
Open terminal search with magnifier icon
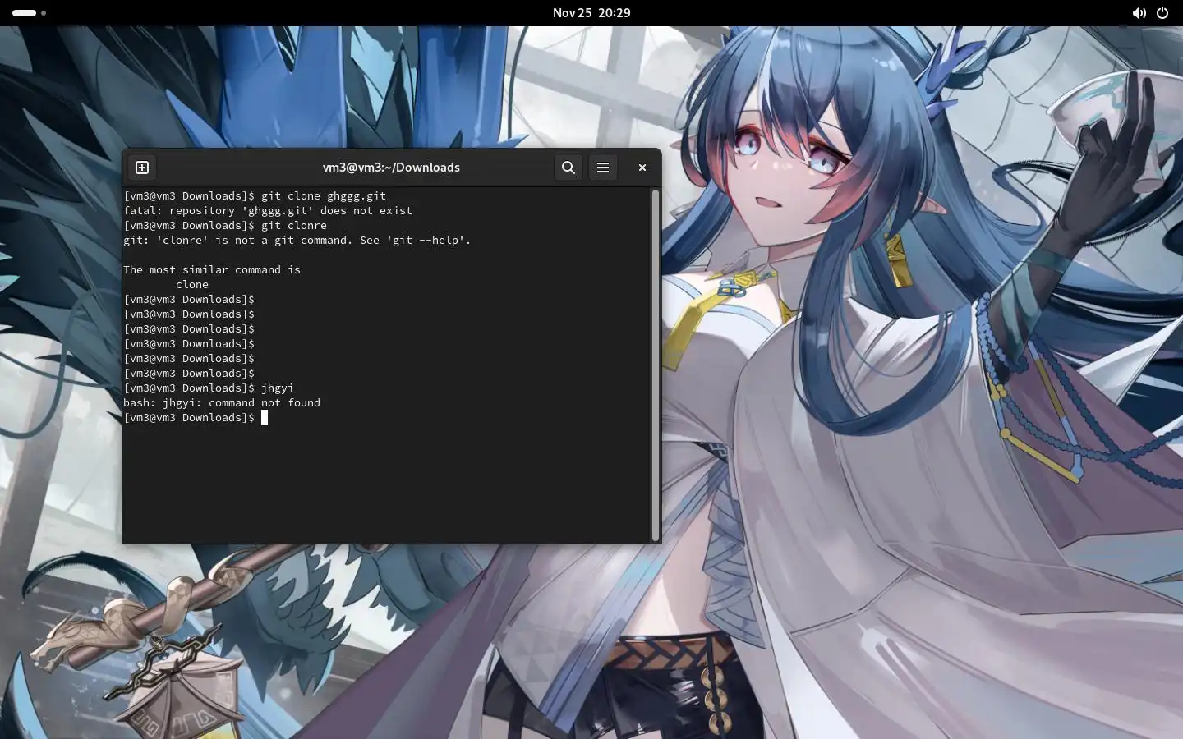coord(568,168)
